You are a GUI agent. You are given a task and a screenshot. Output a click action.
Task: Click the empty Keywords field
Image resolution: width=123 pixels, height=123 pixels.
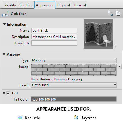(x=54, y=43)
